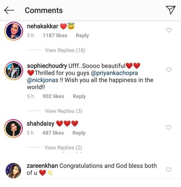Expand View Replies (18) under nehakakkar
This screenshot has width=181, height=187.
65,50
